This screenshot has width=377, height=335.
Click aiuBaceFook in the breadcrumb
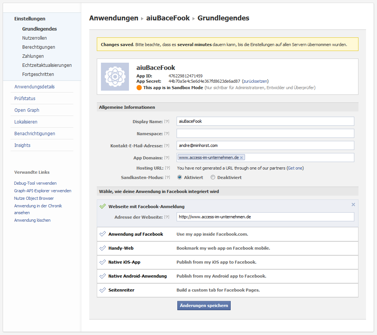tap(168, 18)
